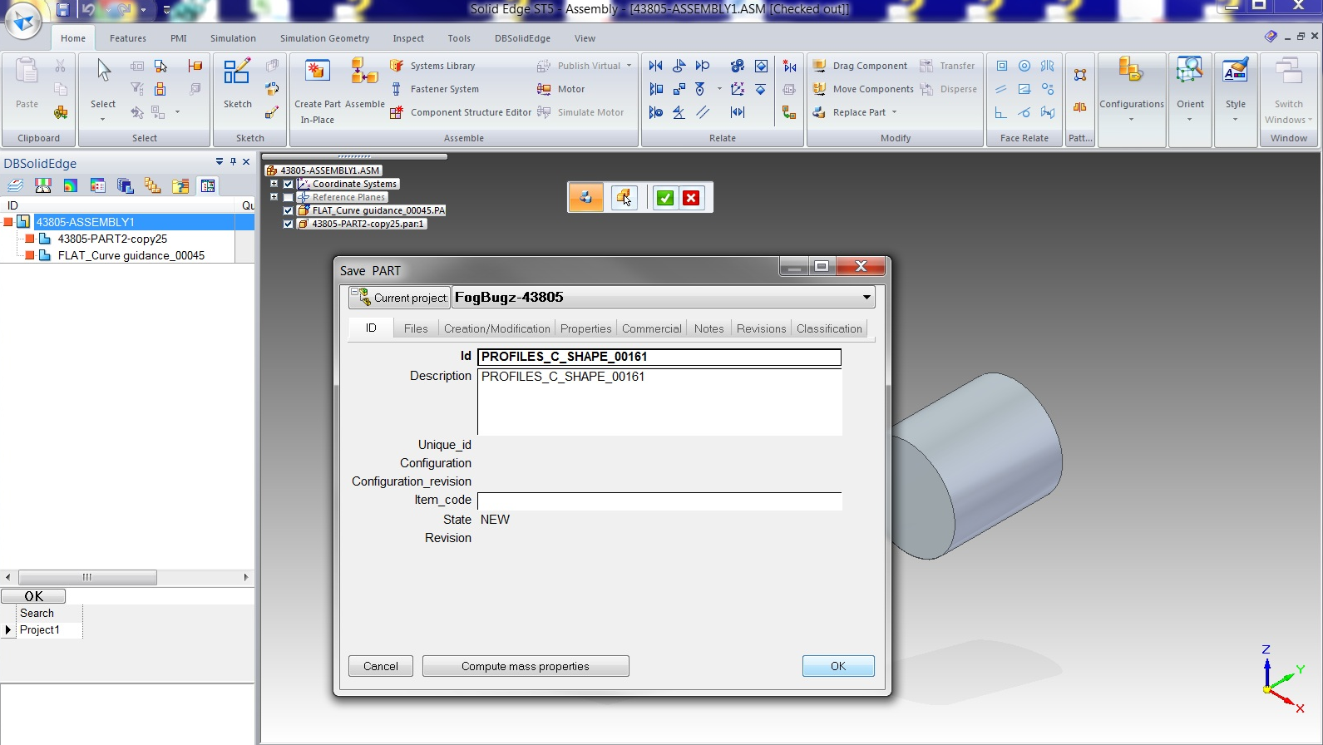Open the Select dropdown arrow
This screenshot has height=745, width=1323.
pos(103,120)
